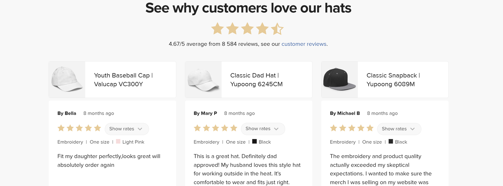Click the middle large average rating star
The height and width of the screenshot is (186, 503).
click(x=247, y=29)
